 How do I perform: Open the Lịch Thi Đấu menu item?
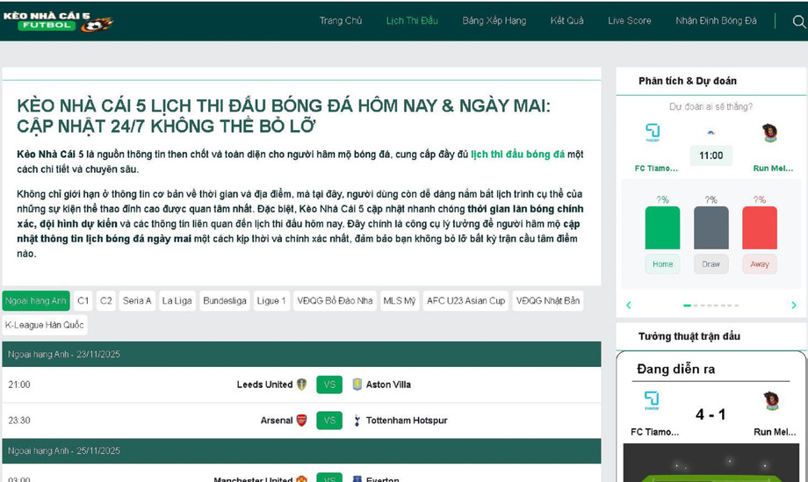pos(412,21)
